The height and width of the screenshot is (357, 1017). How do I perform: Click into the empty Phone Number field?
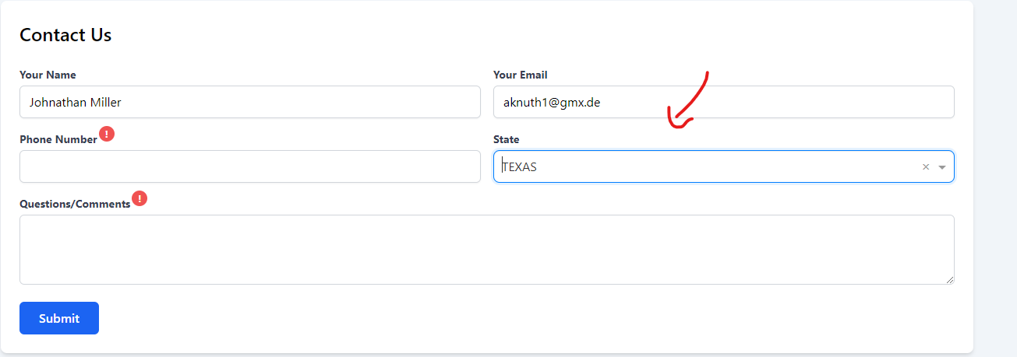pos(249,166)
